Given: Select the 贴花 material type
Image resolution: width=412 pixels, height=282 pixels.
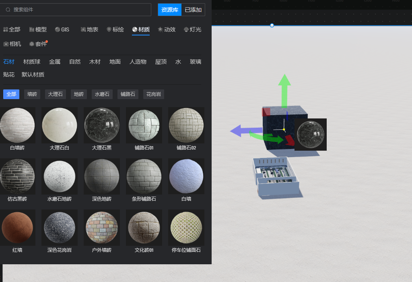Looking at the screenshot, I should 9,75.
